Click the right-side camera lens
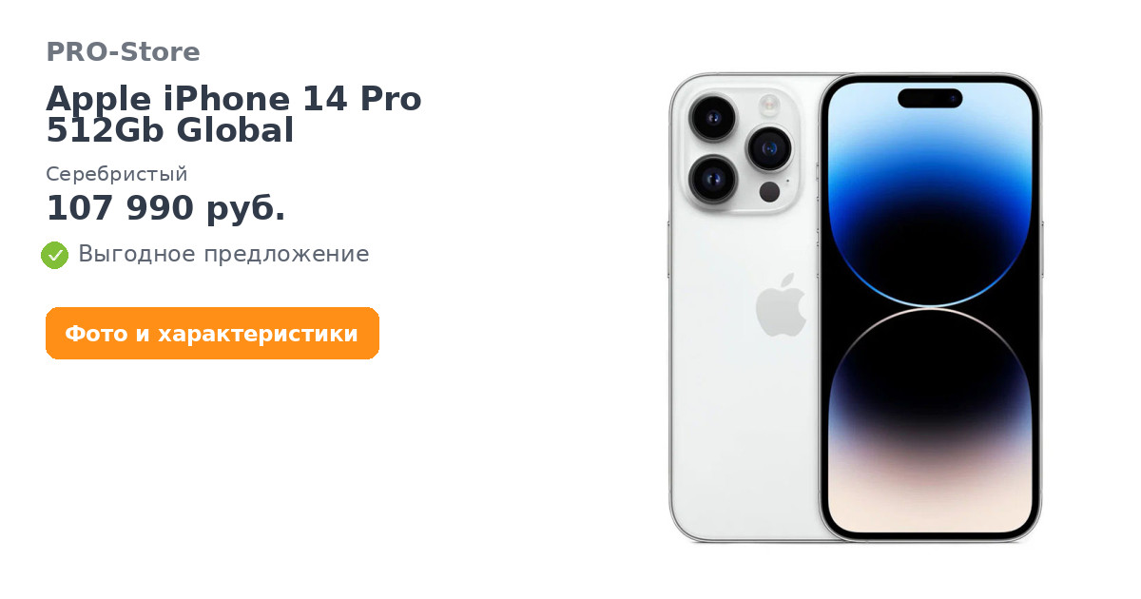This screenshot has height=599, width=1141. tap(769, 148)
